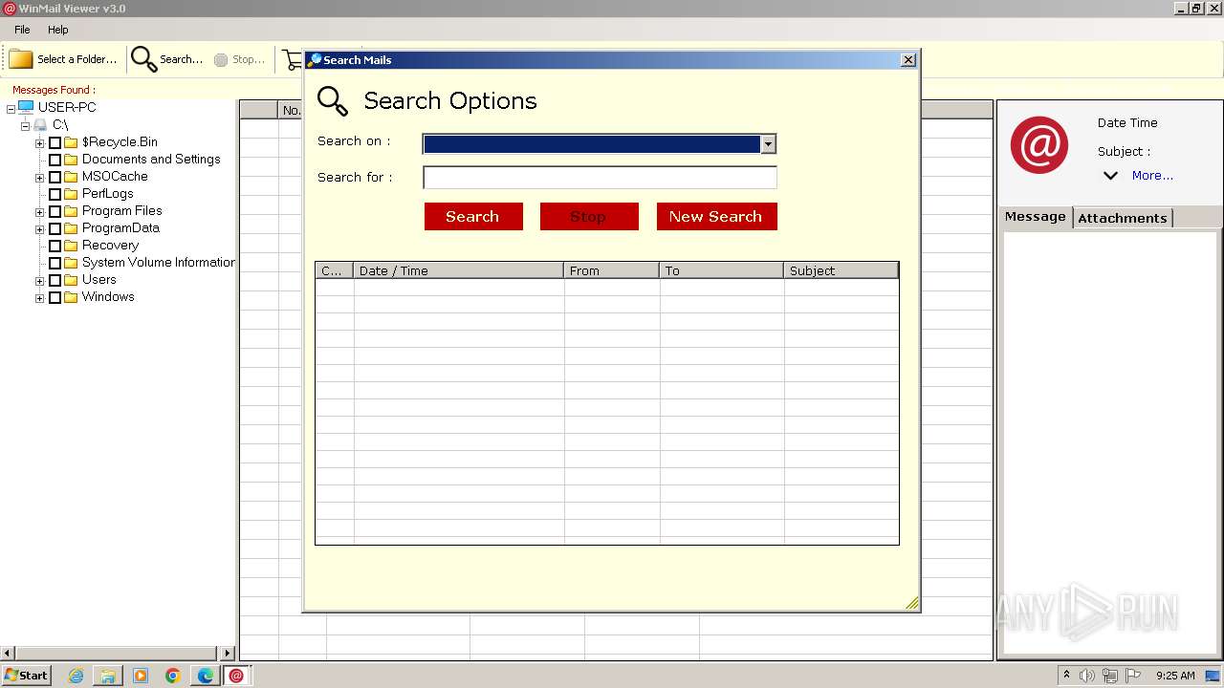Click the Show desktop button
Viewport: 1224px width, 688px height.
coord(1213,676)
